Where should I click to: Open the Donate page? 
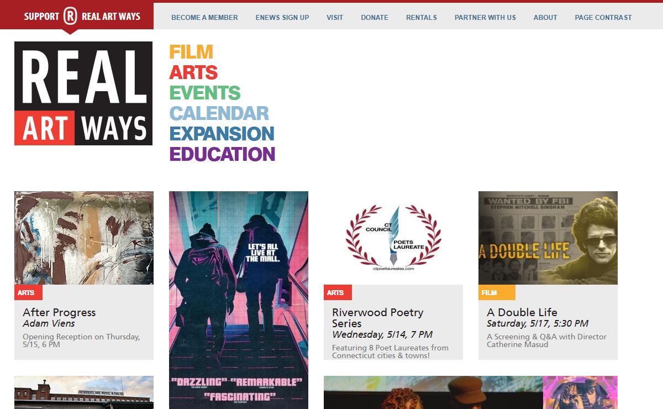(x=375, y=18)
